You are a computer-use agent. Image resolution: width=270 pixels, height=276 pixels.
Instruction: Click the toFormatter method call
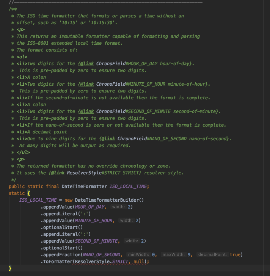point(58,262)
